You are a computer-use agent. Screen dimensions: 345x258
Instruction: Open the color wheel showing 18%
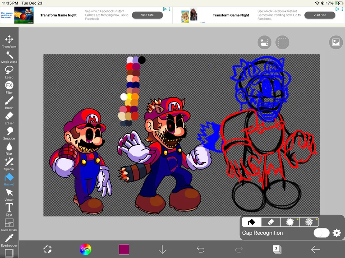pyautogui.click(x=85, y=250)
